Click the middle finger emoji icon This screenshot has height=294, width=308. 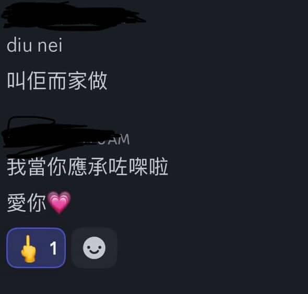[x=29, y=248]
